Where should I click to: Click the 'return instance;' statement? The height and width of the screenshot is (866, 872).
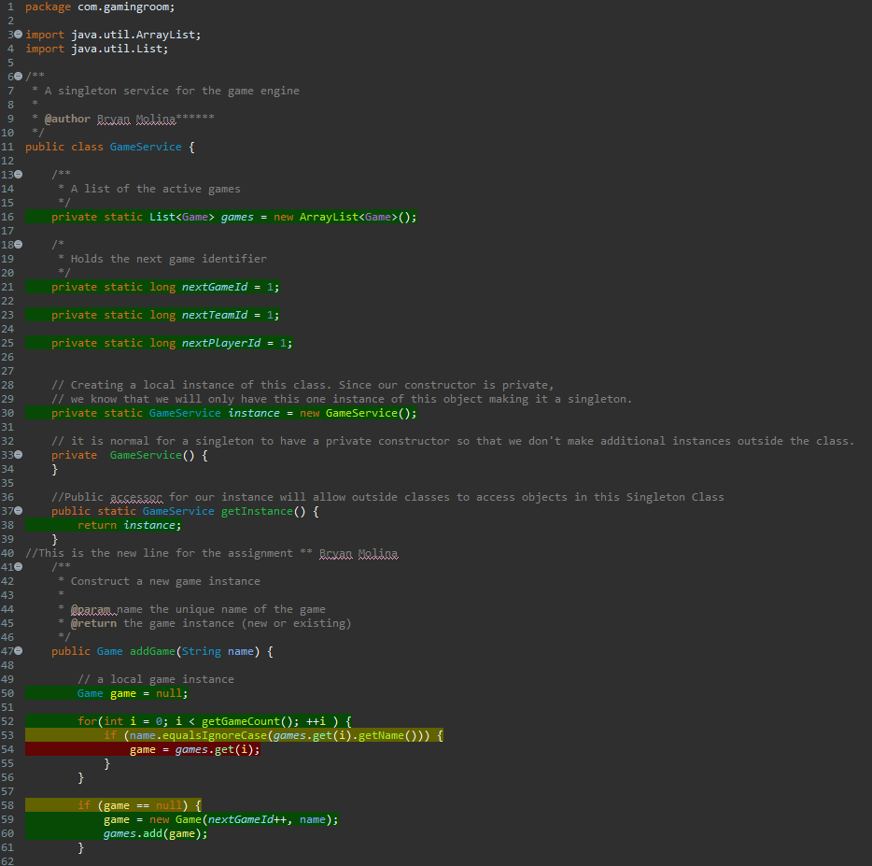pyautogui.click(x=130, y=525)
